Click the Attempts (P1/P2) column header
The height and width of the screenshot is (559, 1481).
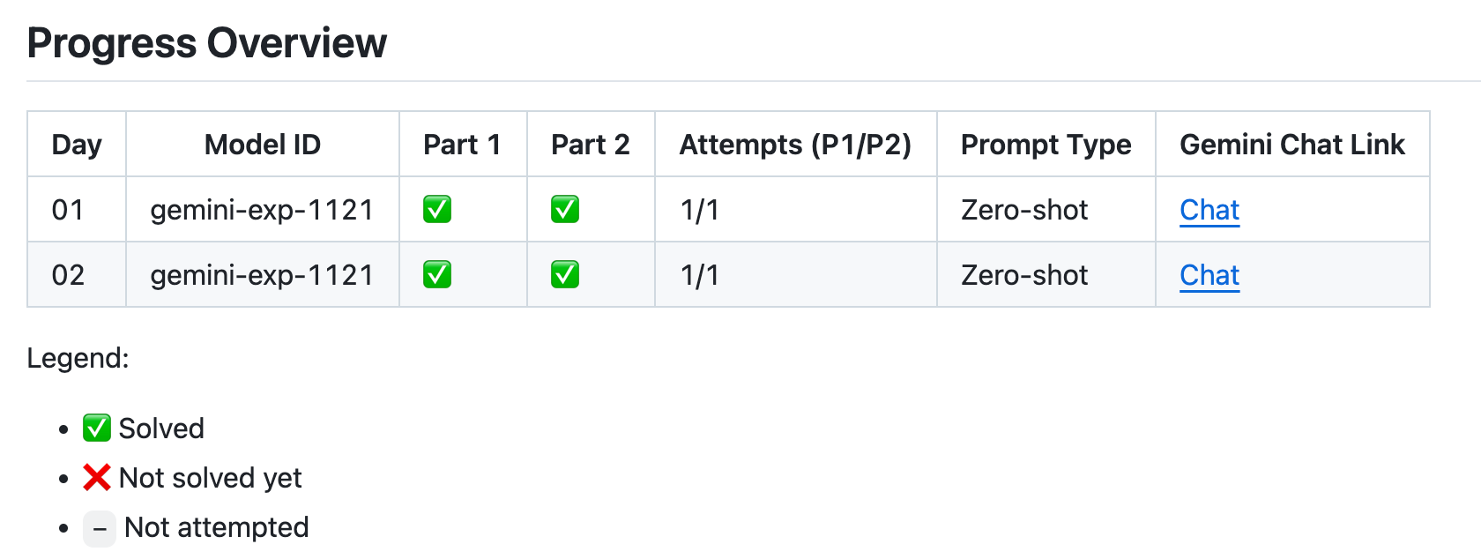pyautogui.click(x=795, y=145)
